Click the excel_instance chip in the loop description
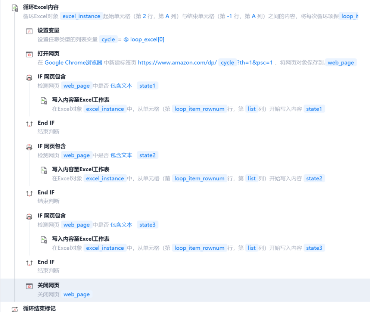 [81, 16]
